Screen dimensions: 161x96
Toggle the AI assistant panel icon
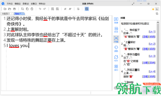coord(87,9)
